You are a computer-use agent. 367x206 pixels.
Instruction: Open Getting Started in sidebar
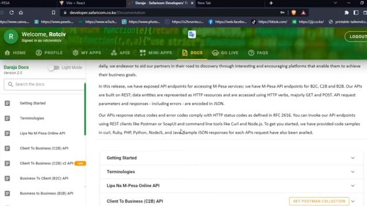point(33,103)
